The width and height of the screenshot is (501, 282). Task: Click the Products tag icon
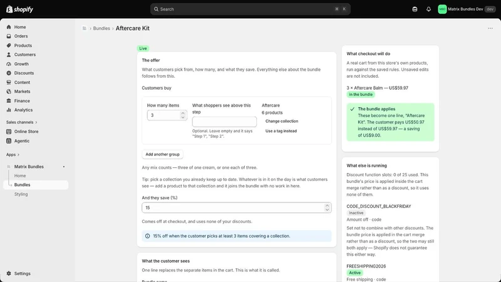pos(9,45)
